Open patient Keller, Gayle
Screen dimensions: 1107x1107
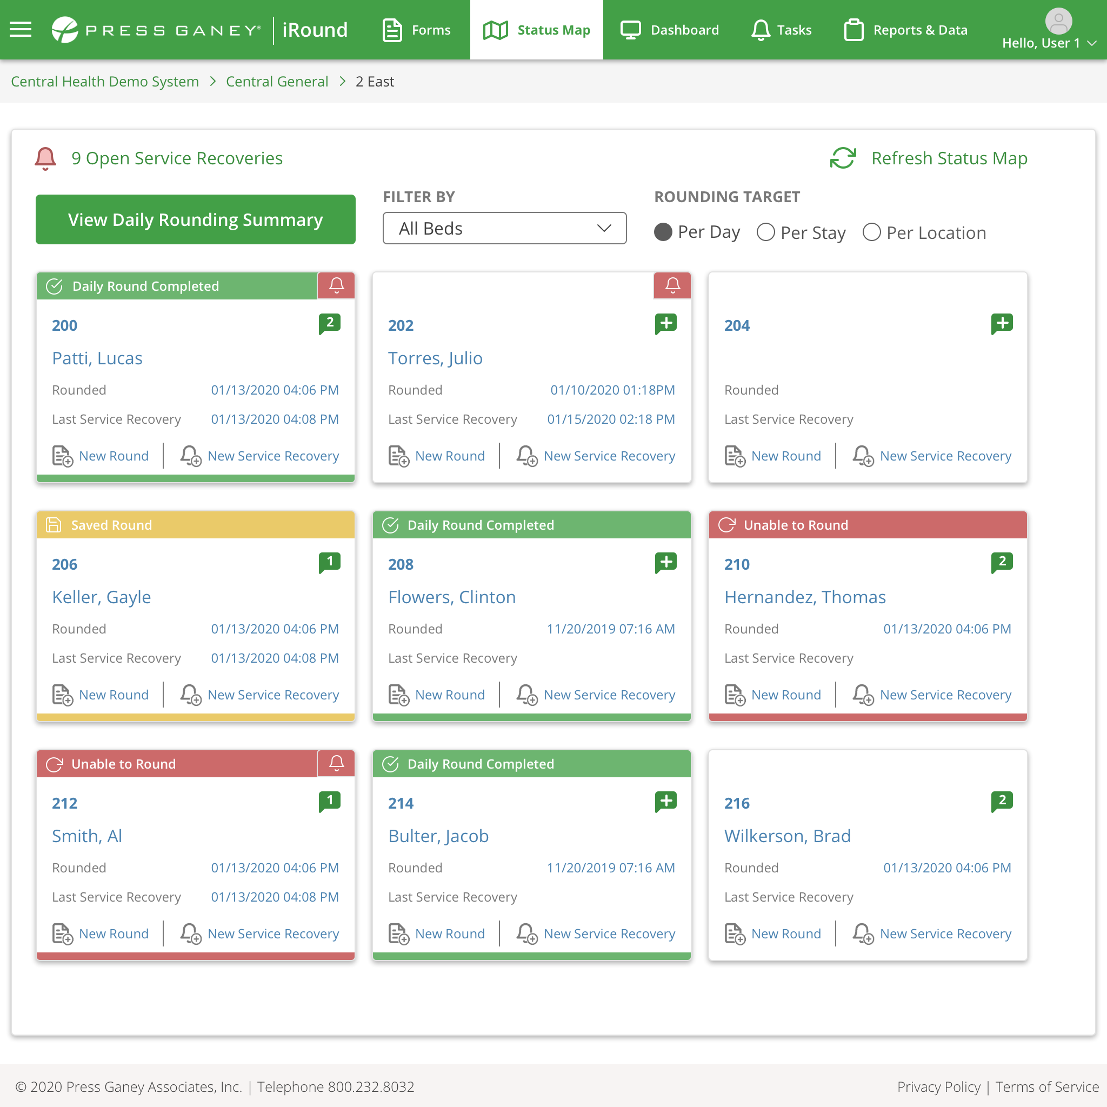(102, 597)
